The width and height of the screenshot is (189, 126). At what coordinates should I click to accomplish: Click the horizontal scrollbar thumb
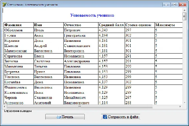click(x=80, y=106)
